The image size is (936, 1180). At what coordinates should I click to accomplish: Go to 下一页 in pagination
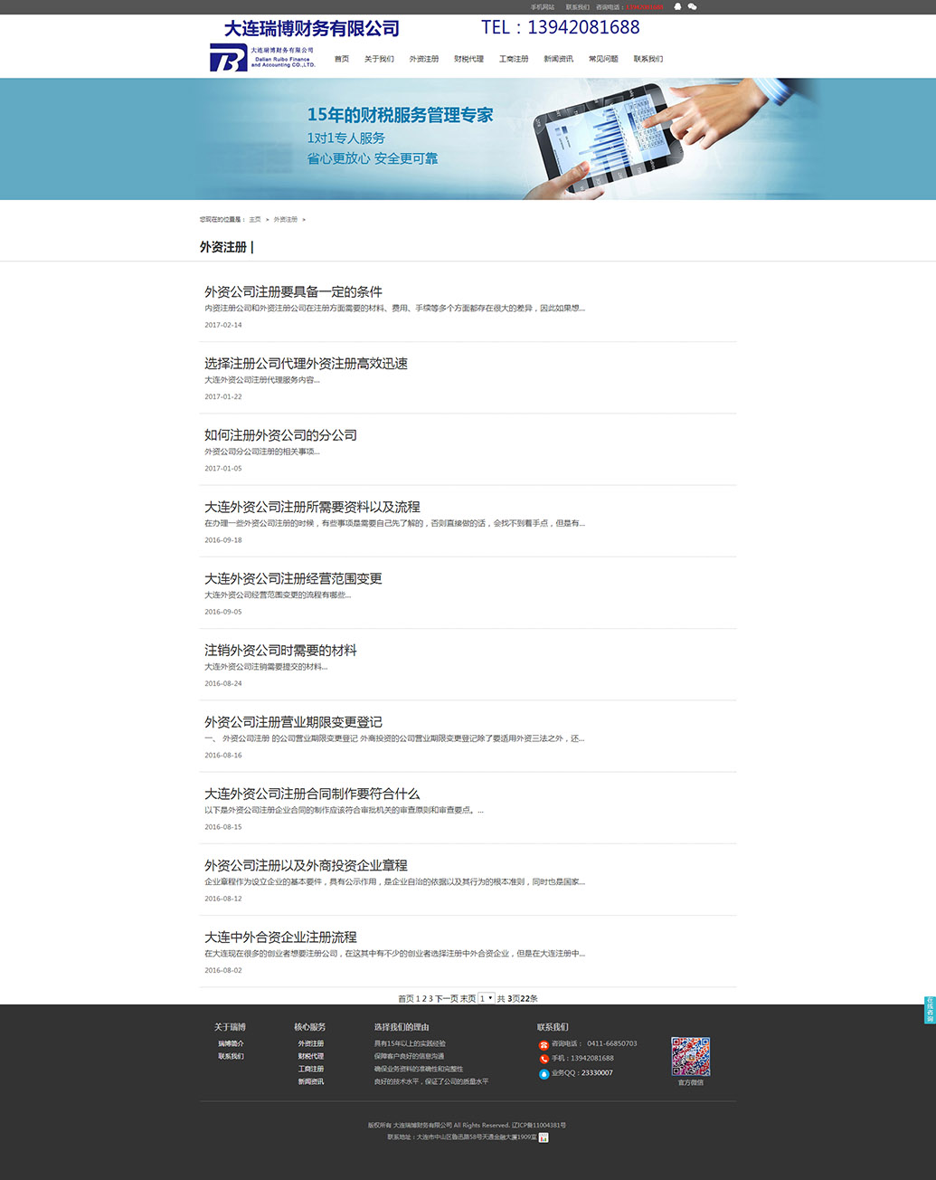[x=447, y=999]
